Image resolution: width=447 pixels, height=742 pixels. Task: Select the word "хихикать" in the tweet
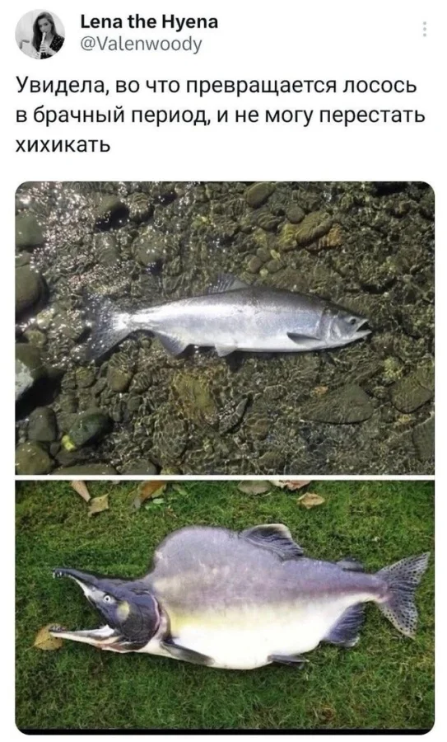(63, 143)
